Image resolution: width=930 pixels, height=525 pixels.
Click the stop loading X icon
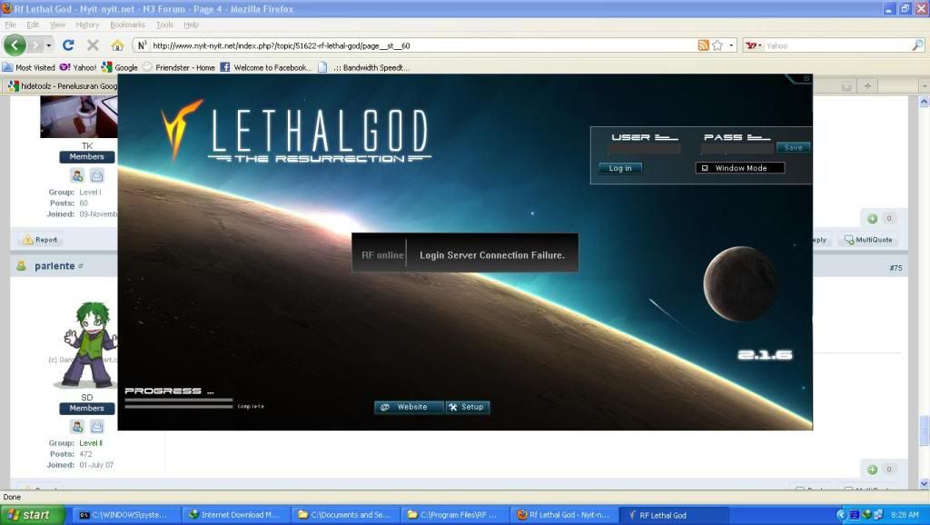pos(93,45)
